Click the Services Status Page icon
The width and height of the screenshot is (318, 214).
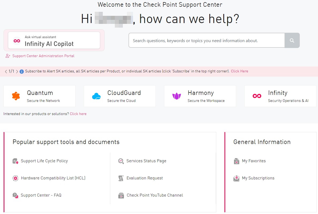click(121, 161)
